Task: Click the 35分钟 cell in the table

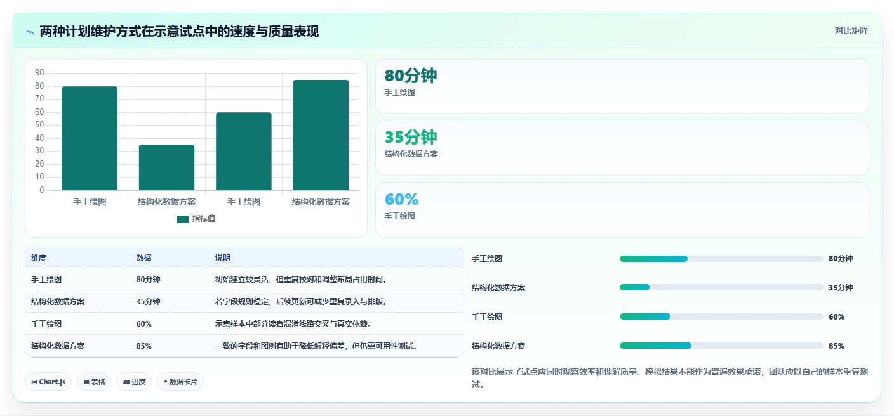Action: point(148,302)
